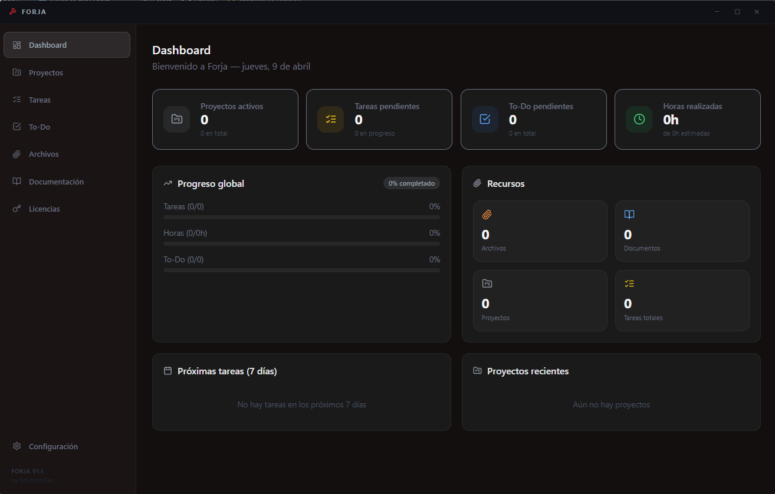This screenshot has height=494, width=775.
Task: Click the yellow Tareas pendientes card icon
Action: pyautogui.click(x=330, y=119)
